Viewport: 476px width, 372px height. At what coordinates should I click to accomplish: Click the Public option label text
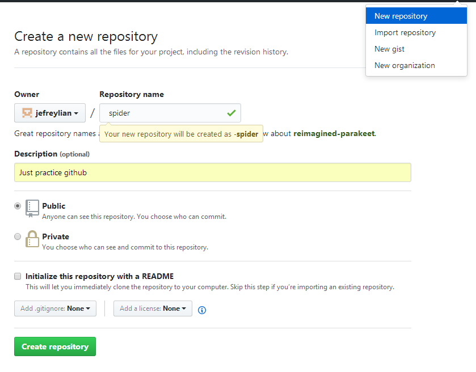tap(54, 206)
